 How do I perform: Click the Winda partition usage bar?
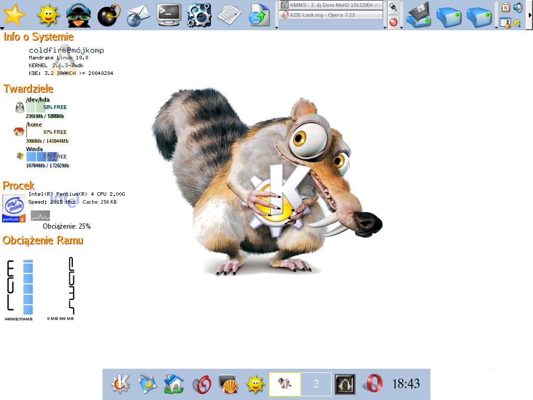click(42, 156)
